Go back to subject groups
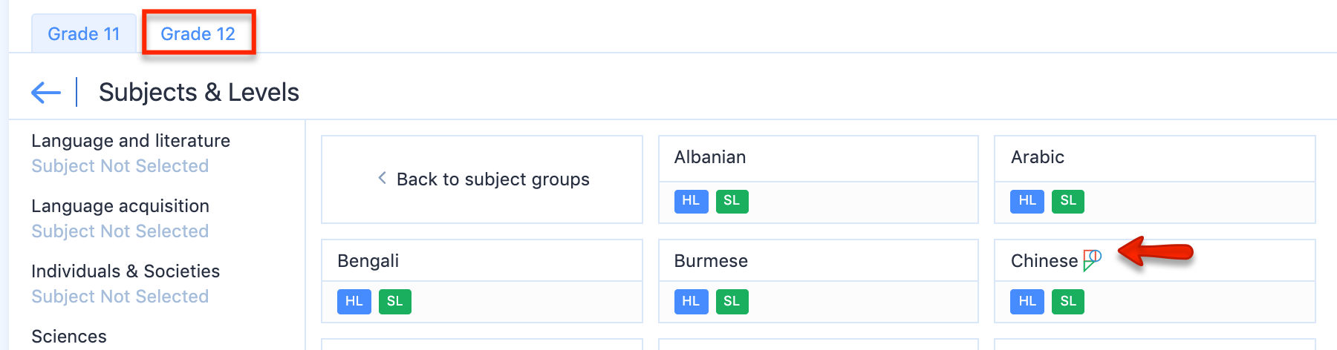Image resolution: width=1337 pixels, height=350 pixels. pyautogui.click(x=492, y=179)
